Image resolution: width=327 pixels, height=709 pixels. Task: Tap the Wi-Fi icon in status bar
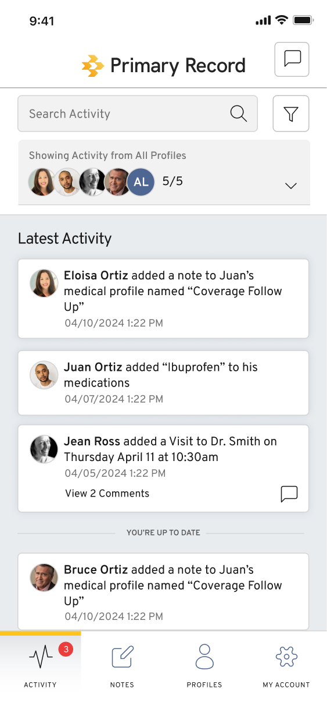click(x=282, y=20)
